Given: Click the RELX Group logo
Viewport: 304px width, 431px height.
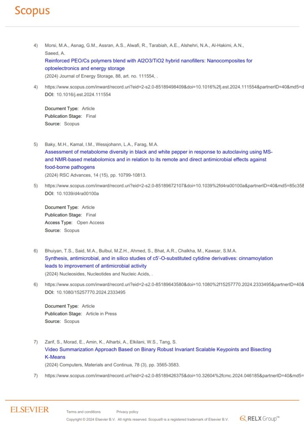Looking at the screenshot, I should click(259, 418).
